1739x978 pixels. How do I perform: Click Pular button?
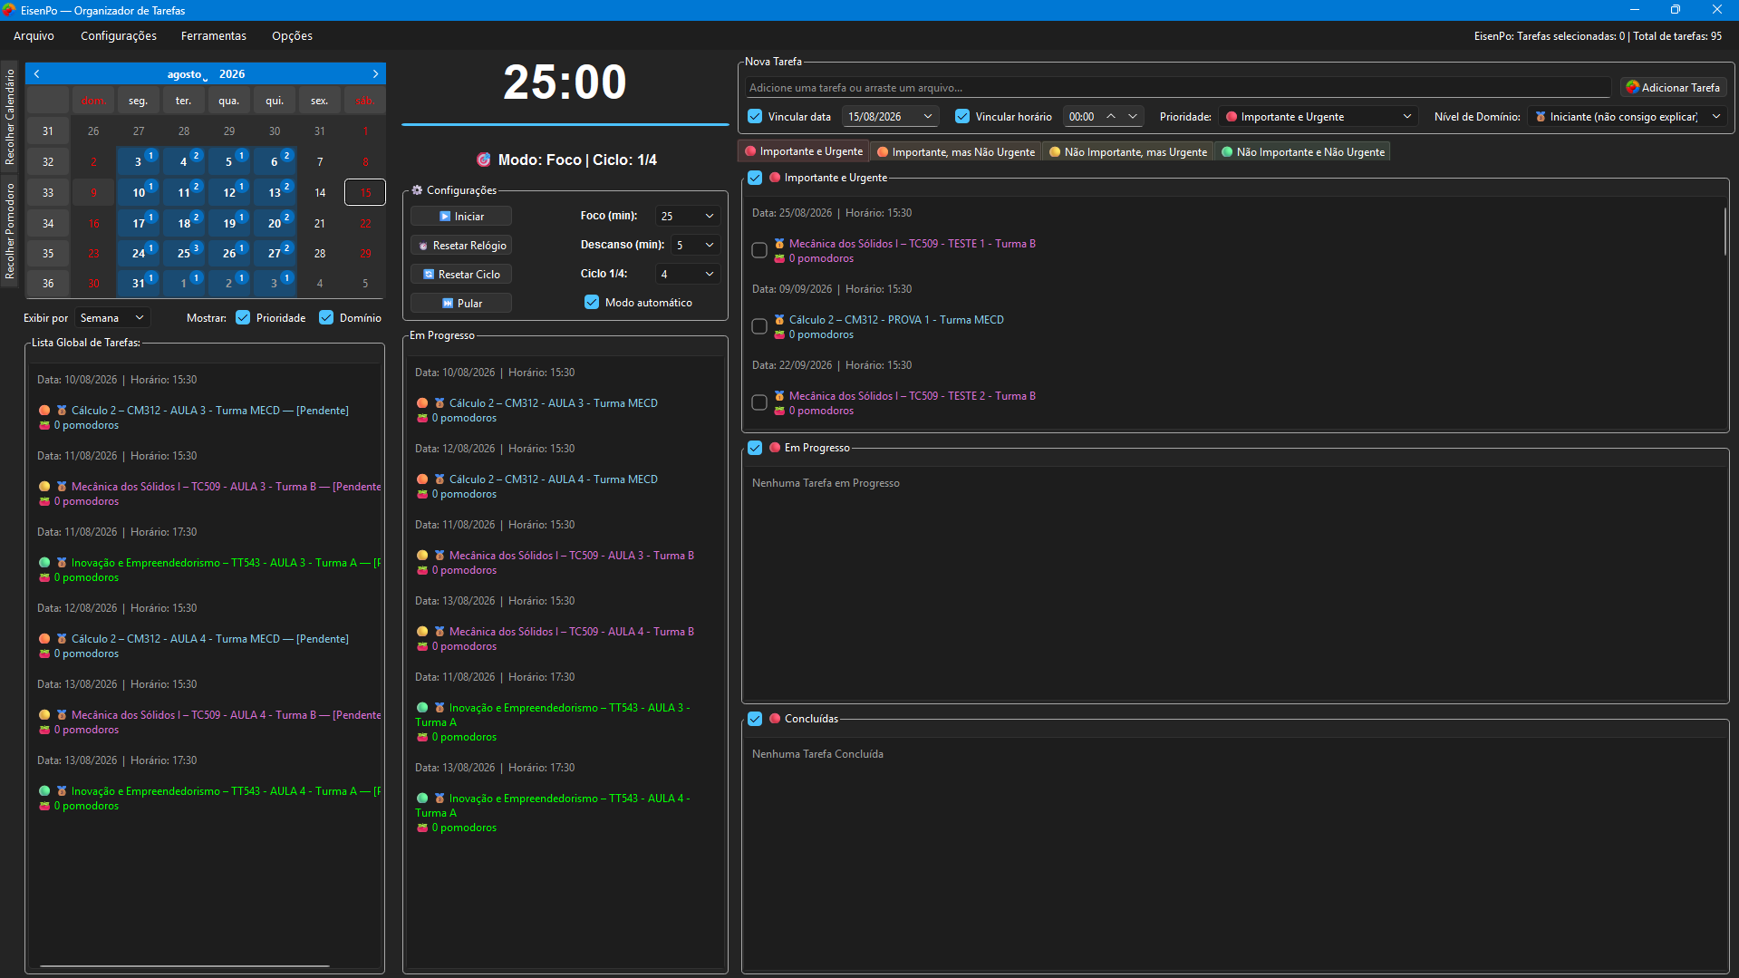461,303
